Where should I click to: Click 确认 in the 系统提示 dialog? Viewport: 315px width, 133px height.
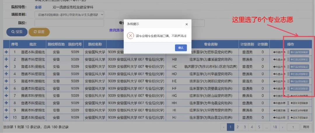[181, 48]
